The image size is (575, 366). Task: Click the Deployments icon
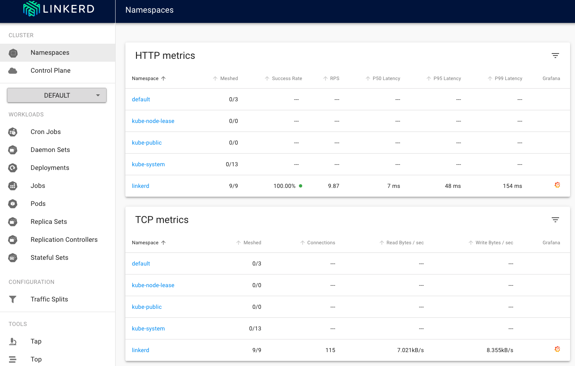click(x=13, y=168)
